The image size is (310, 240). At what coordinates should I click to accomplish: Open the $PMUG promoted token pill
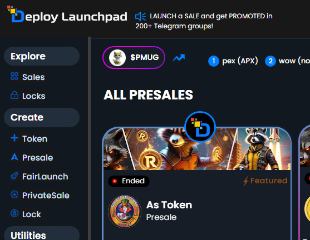[x=134, y=57]
